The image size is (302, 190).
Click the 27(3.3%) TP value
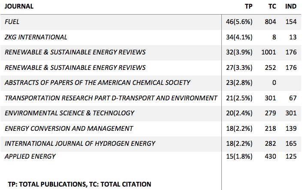239,68
